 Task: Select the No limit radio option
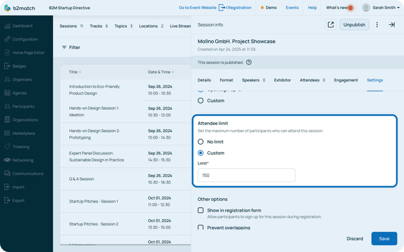pyautogui.click(x=200, y=142)
